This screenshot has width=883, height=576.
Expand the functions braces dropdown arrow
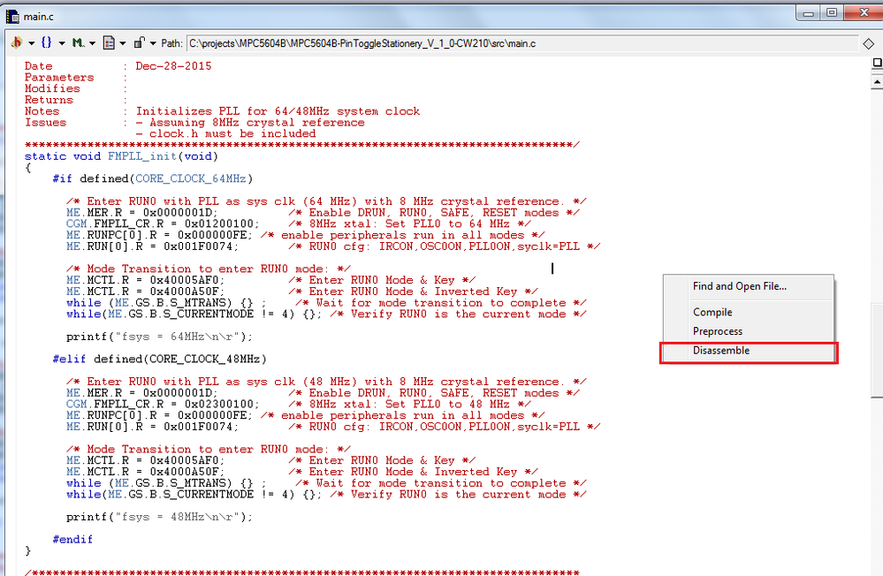tap(62, 43)
